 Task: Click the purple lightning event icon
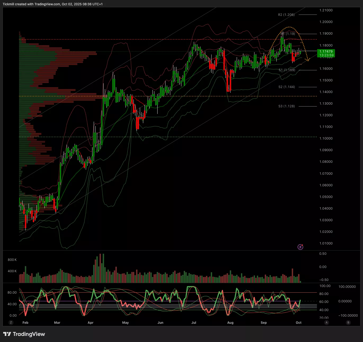(300, 247)
